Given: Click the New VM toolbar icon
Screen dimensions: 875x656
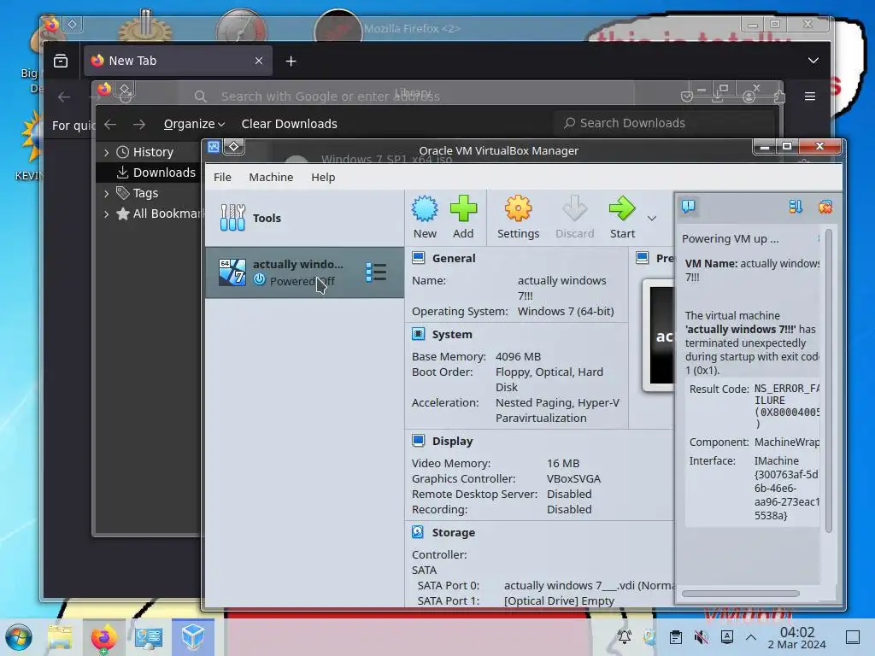Looking at the screenshot, I should tap(425, 217).
